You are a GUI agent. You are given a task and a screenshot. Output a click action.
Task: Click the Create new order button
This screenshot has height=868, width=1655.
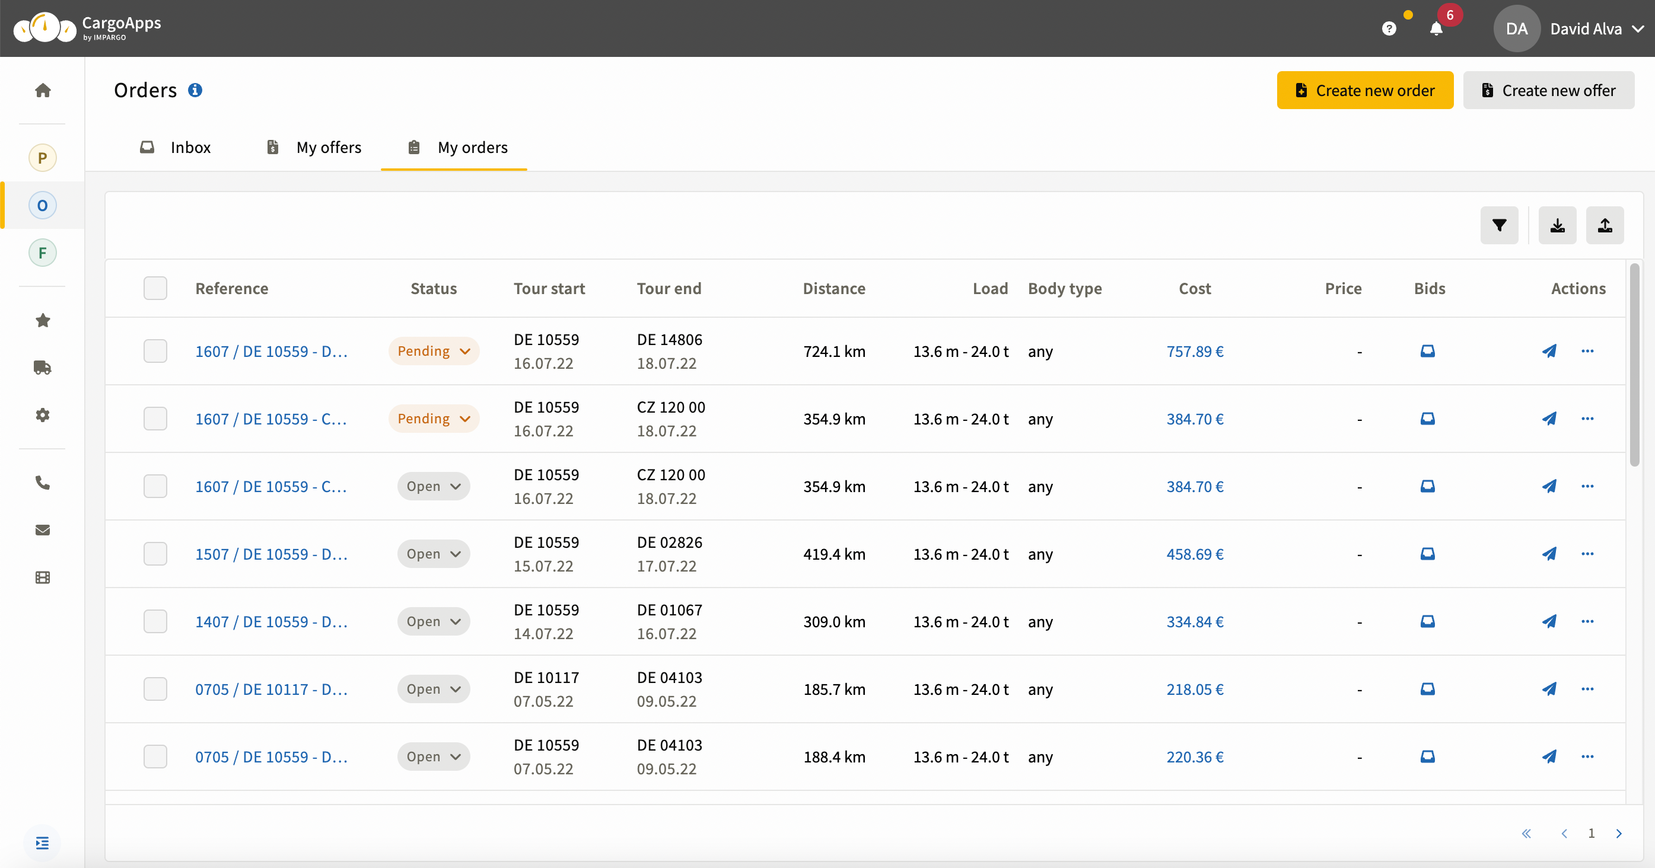(x=1364, y=91)
